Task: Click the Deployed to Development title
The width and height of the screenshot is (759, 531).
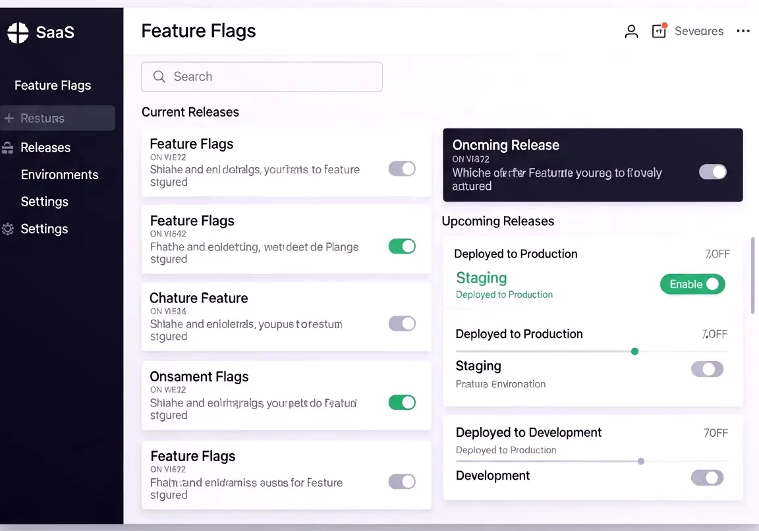Action: point(528,432)
